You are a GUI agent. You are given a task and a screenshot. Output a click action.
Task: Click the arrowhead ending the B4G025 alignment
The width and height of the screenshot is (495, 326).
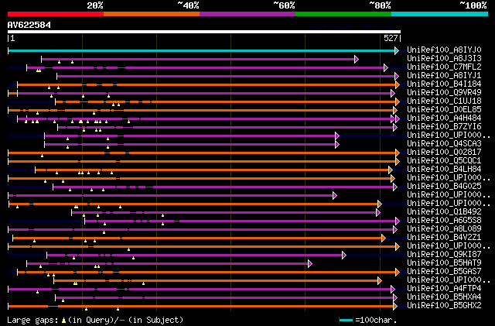(x=395, y=187)
